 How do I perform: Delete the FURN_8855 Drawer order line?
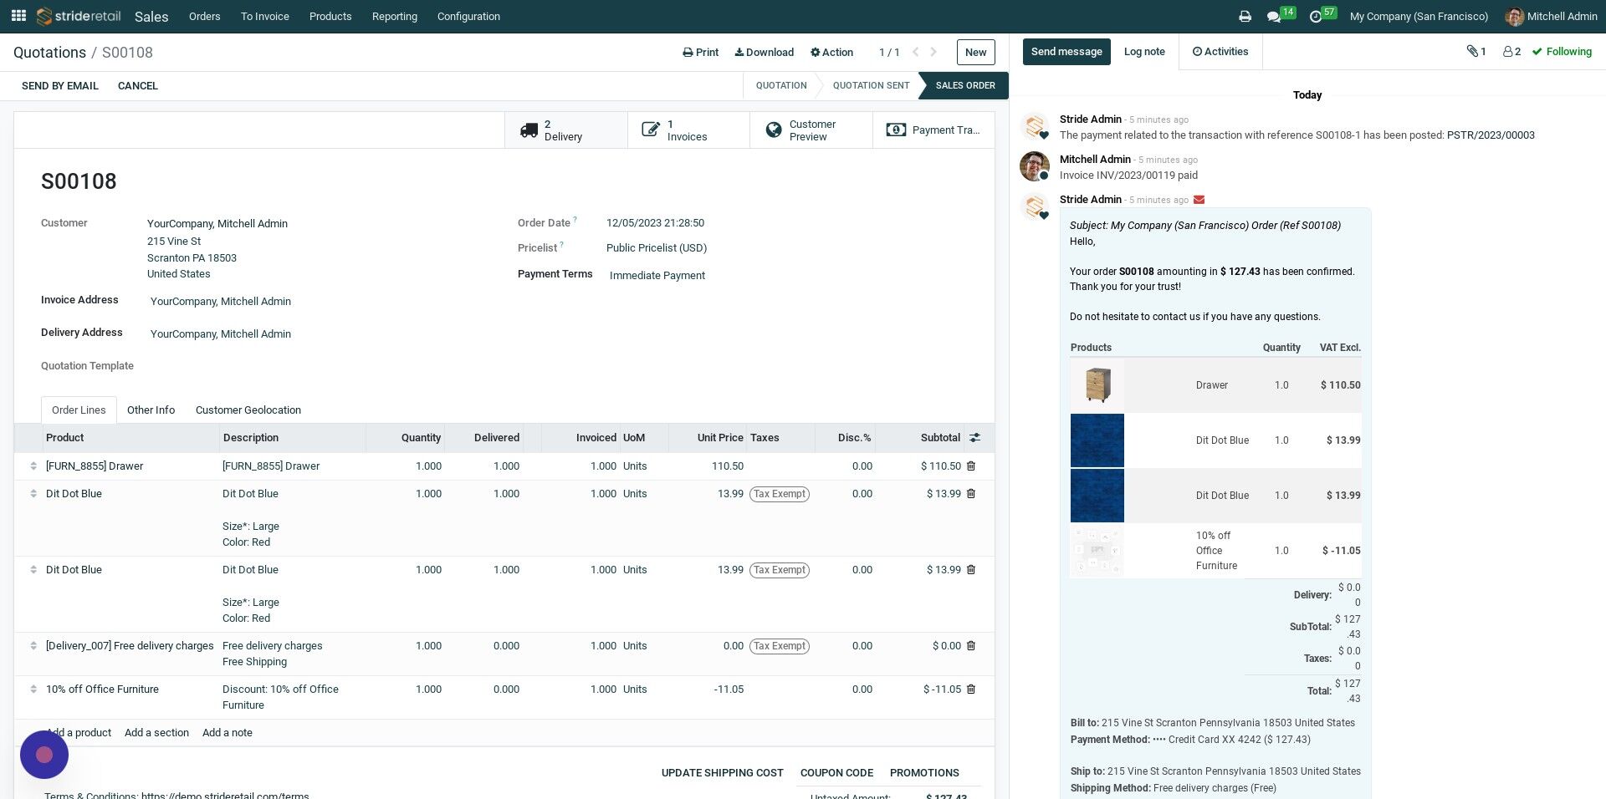tap(971, 466)
